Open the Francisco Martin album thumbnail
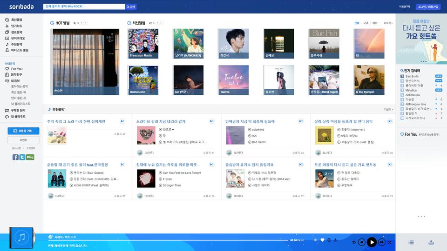This screenshot has height=251, width=447. (143, 44)
